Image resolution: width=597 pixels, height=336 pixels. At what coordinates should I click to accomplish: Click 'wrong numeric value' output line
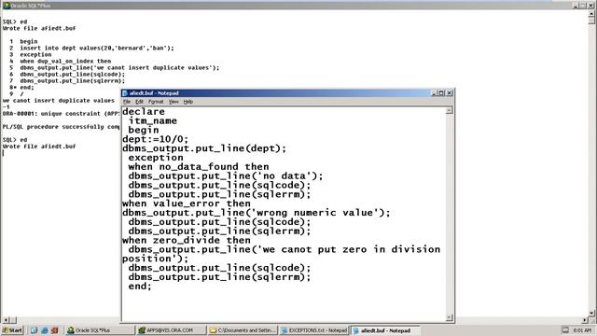(257, 213)
